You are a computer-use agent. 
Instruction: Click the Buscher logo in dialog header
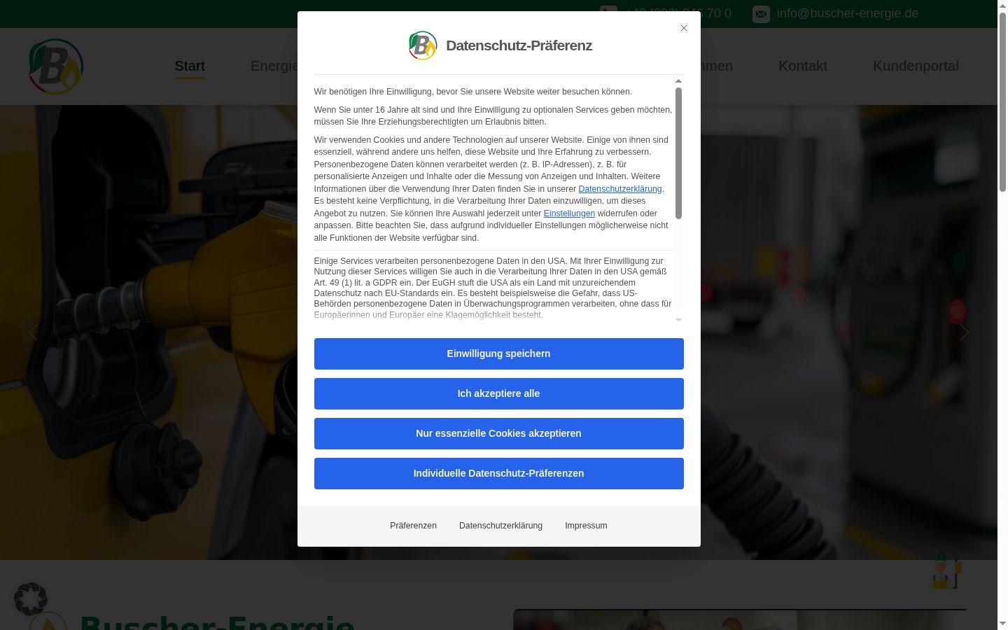423,45
